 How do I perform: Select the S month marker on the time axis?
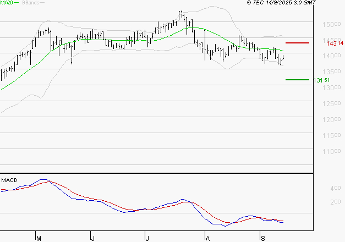point(261,238)
